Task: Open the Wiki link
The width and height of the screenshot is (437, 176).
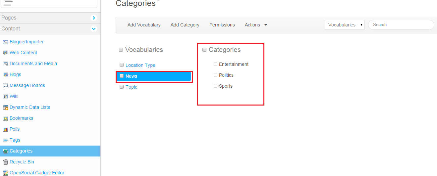Action: (14, 97)
